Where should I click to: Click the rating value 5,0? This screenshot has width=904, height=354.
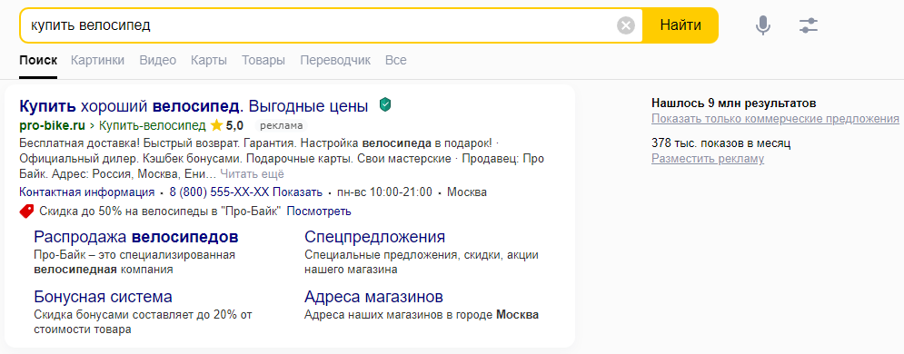pyautogui.click(x=234, y=125)
